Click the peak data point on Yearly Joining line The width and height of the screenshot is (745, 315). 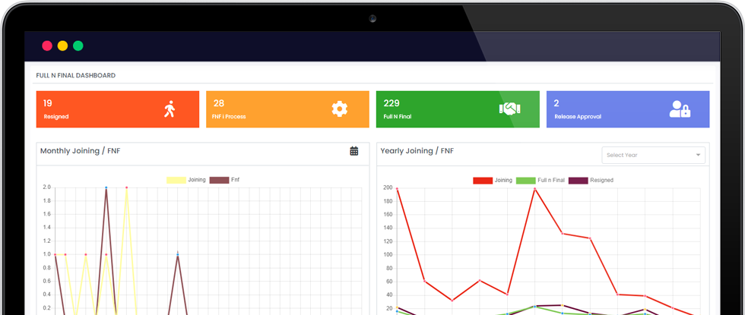pos(534,188)
